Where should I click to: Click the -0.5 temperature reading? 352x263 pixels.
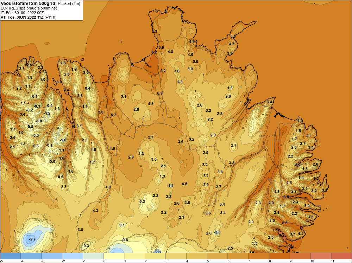tap(30, 127)
